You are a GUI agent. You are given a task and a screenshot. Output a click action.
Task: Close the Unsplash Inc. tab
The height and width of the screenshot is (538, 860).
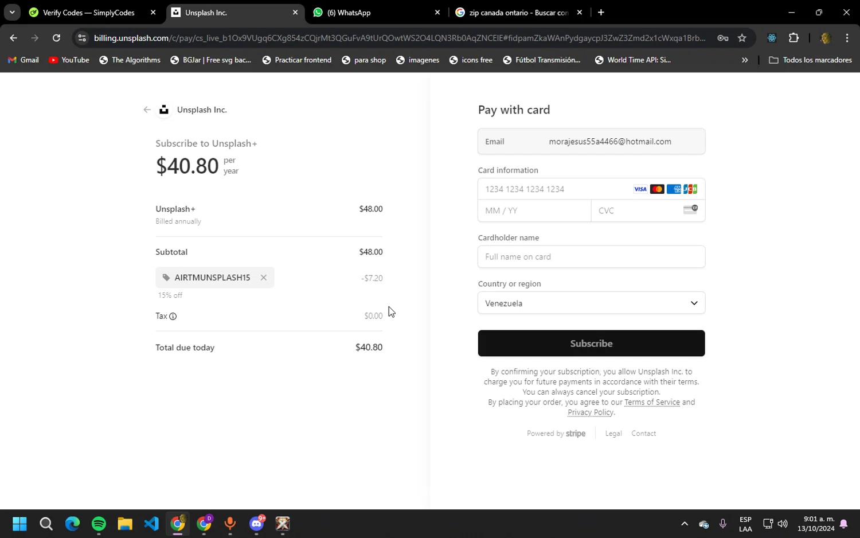pyautogui.click(x=295, y=13)
